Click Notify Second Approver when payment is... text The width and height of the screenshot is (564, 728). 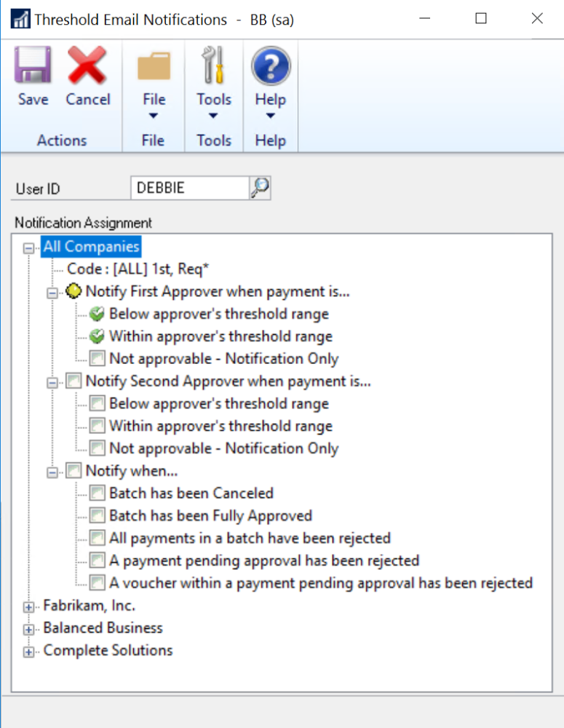tap(229, 381)
